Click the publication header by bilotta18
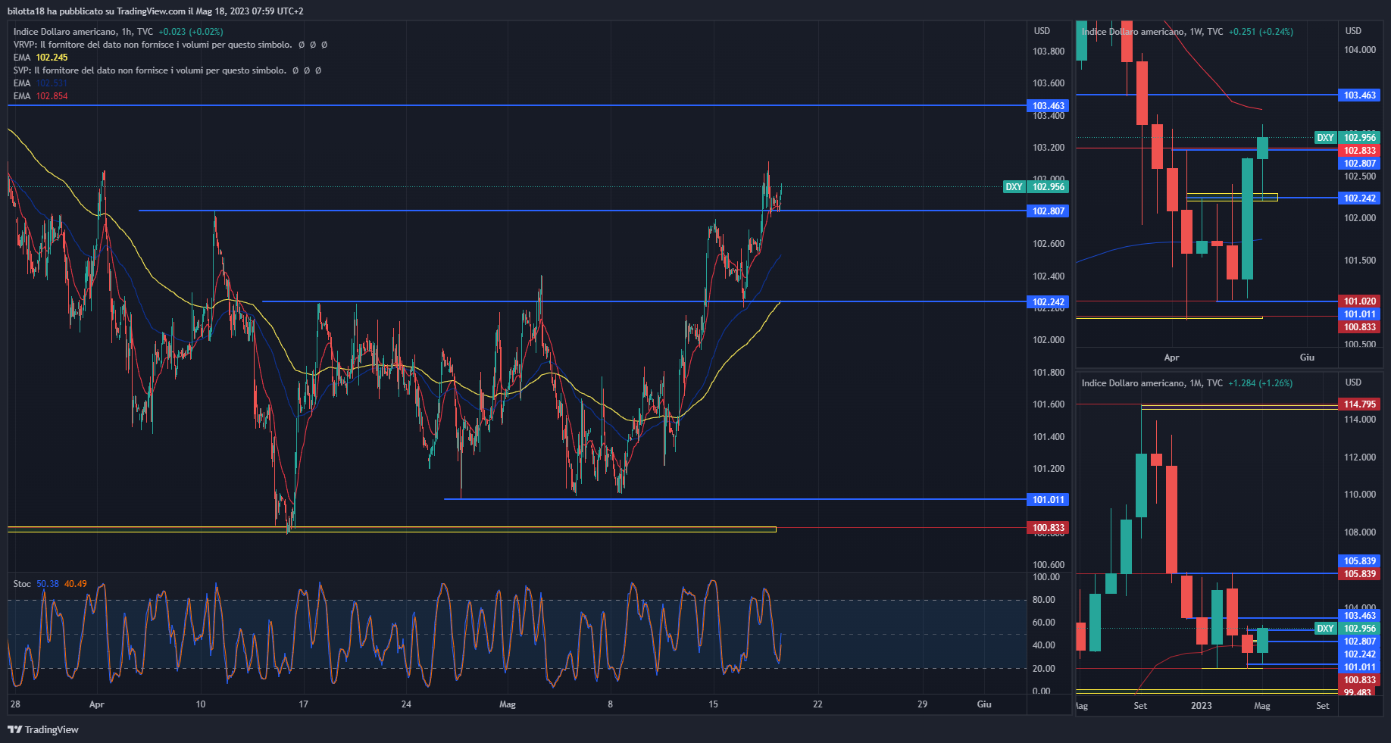Viewport: 1391px width, 743px height. coord(155,11)
